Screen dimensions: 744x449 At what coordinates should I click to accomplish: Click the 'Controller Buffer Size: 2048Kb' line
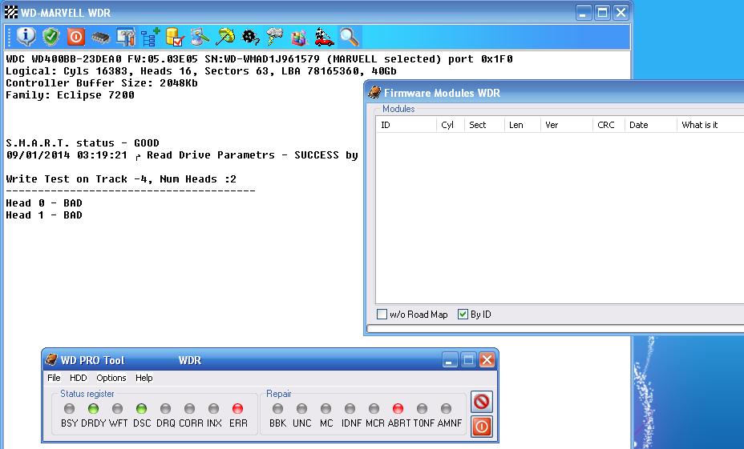click(102, 83)
